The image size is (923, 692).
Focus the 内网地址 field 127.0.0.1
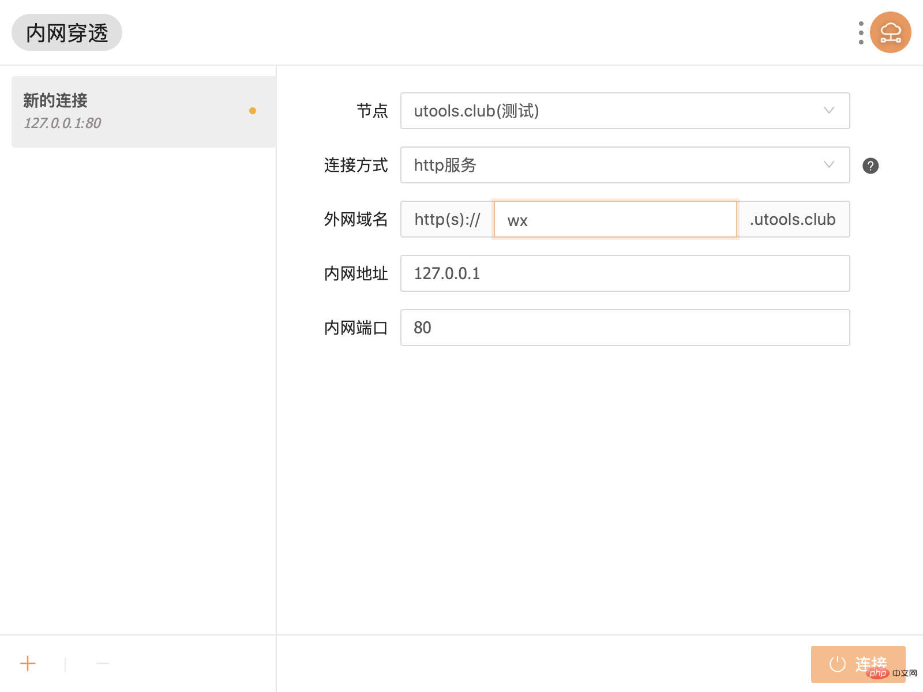point(625,273)
